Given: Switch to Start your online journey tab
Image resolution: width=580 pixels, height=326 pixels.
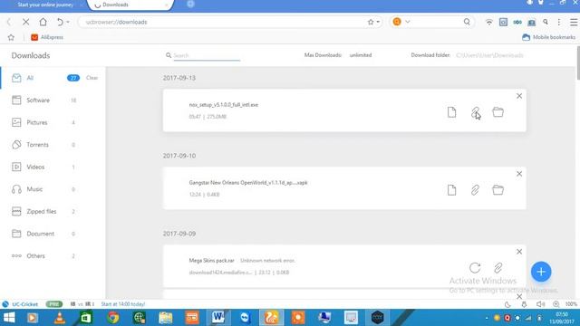Looking at the screenshot, I should pyautogui.click(x=45, y=5).
